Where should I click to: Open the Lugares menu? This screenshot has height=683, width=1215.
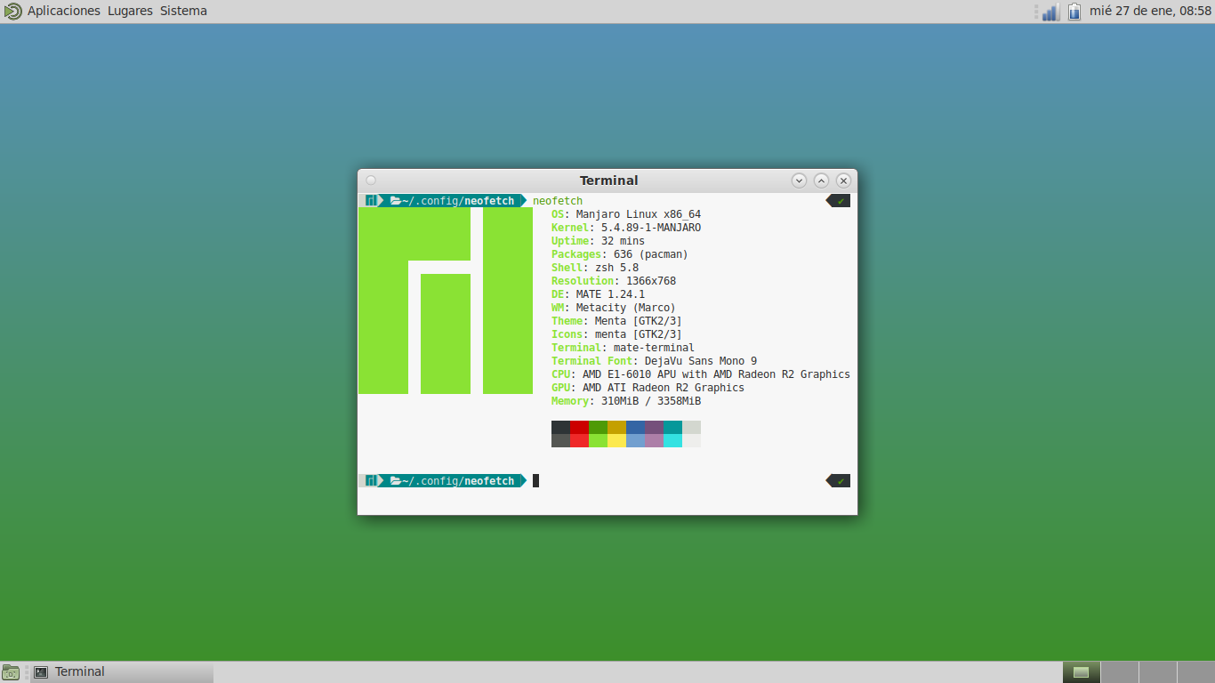tap(130, 12)
